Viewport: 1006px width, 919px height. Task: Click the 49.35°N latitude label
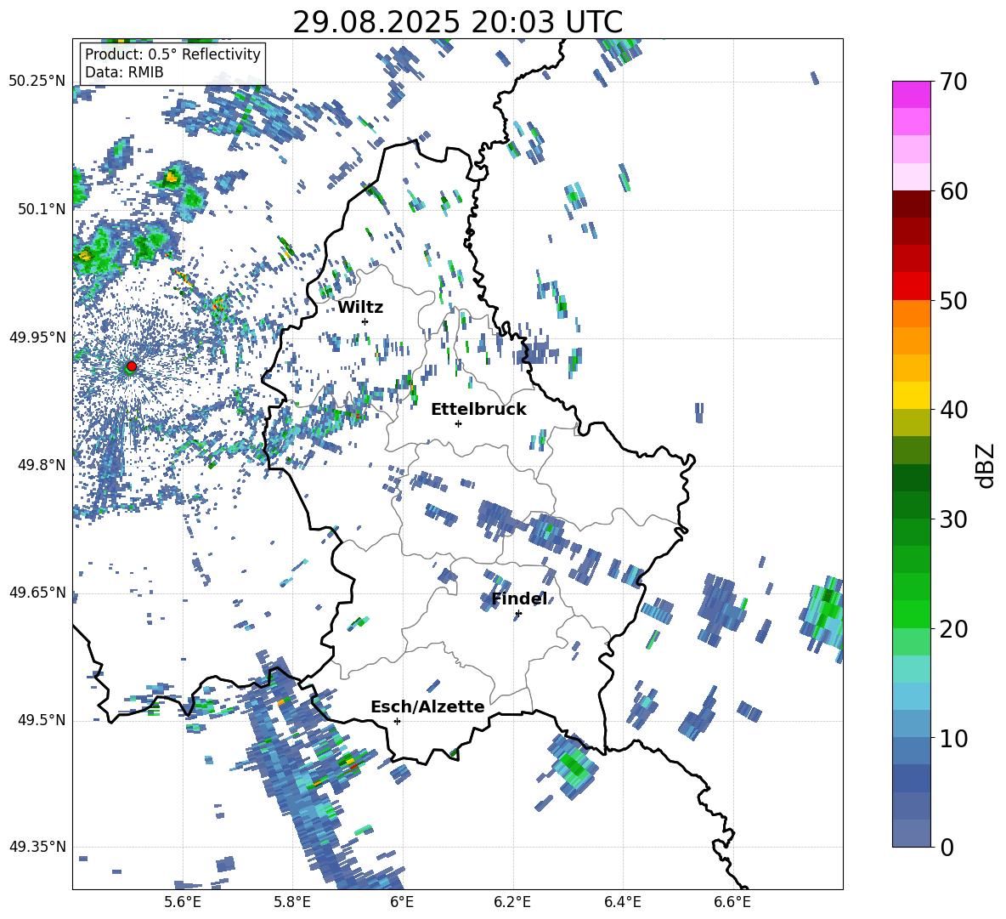(37, 847)
